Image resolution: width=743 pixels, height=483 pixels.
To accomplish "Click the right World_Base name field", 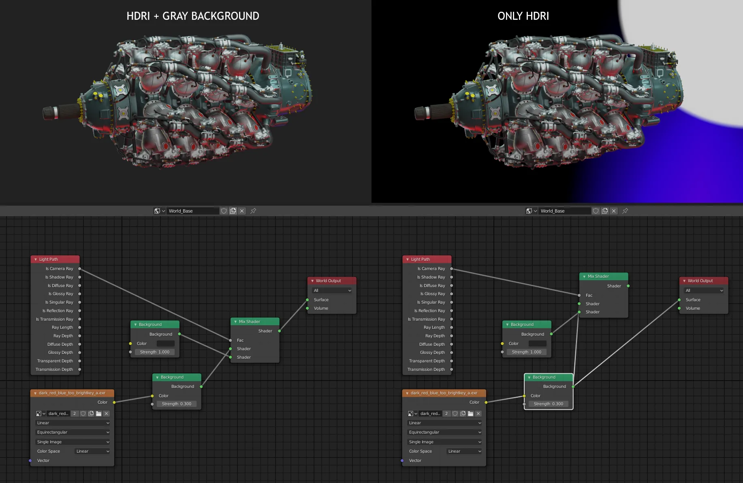I will click(x=565, y=211).
